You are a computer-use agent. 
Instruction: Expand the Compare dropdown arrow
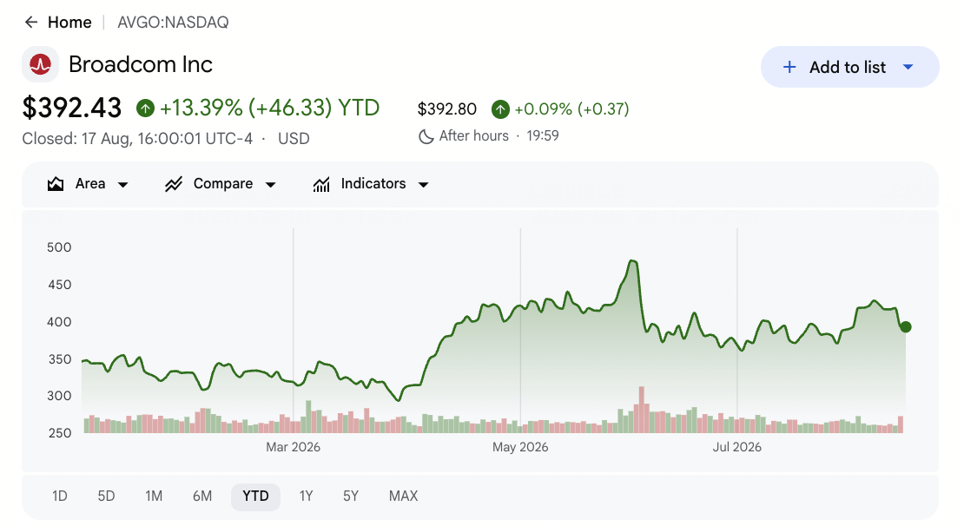click(270, 184)
